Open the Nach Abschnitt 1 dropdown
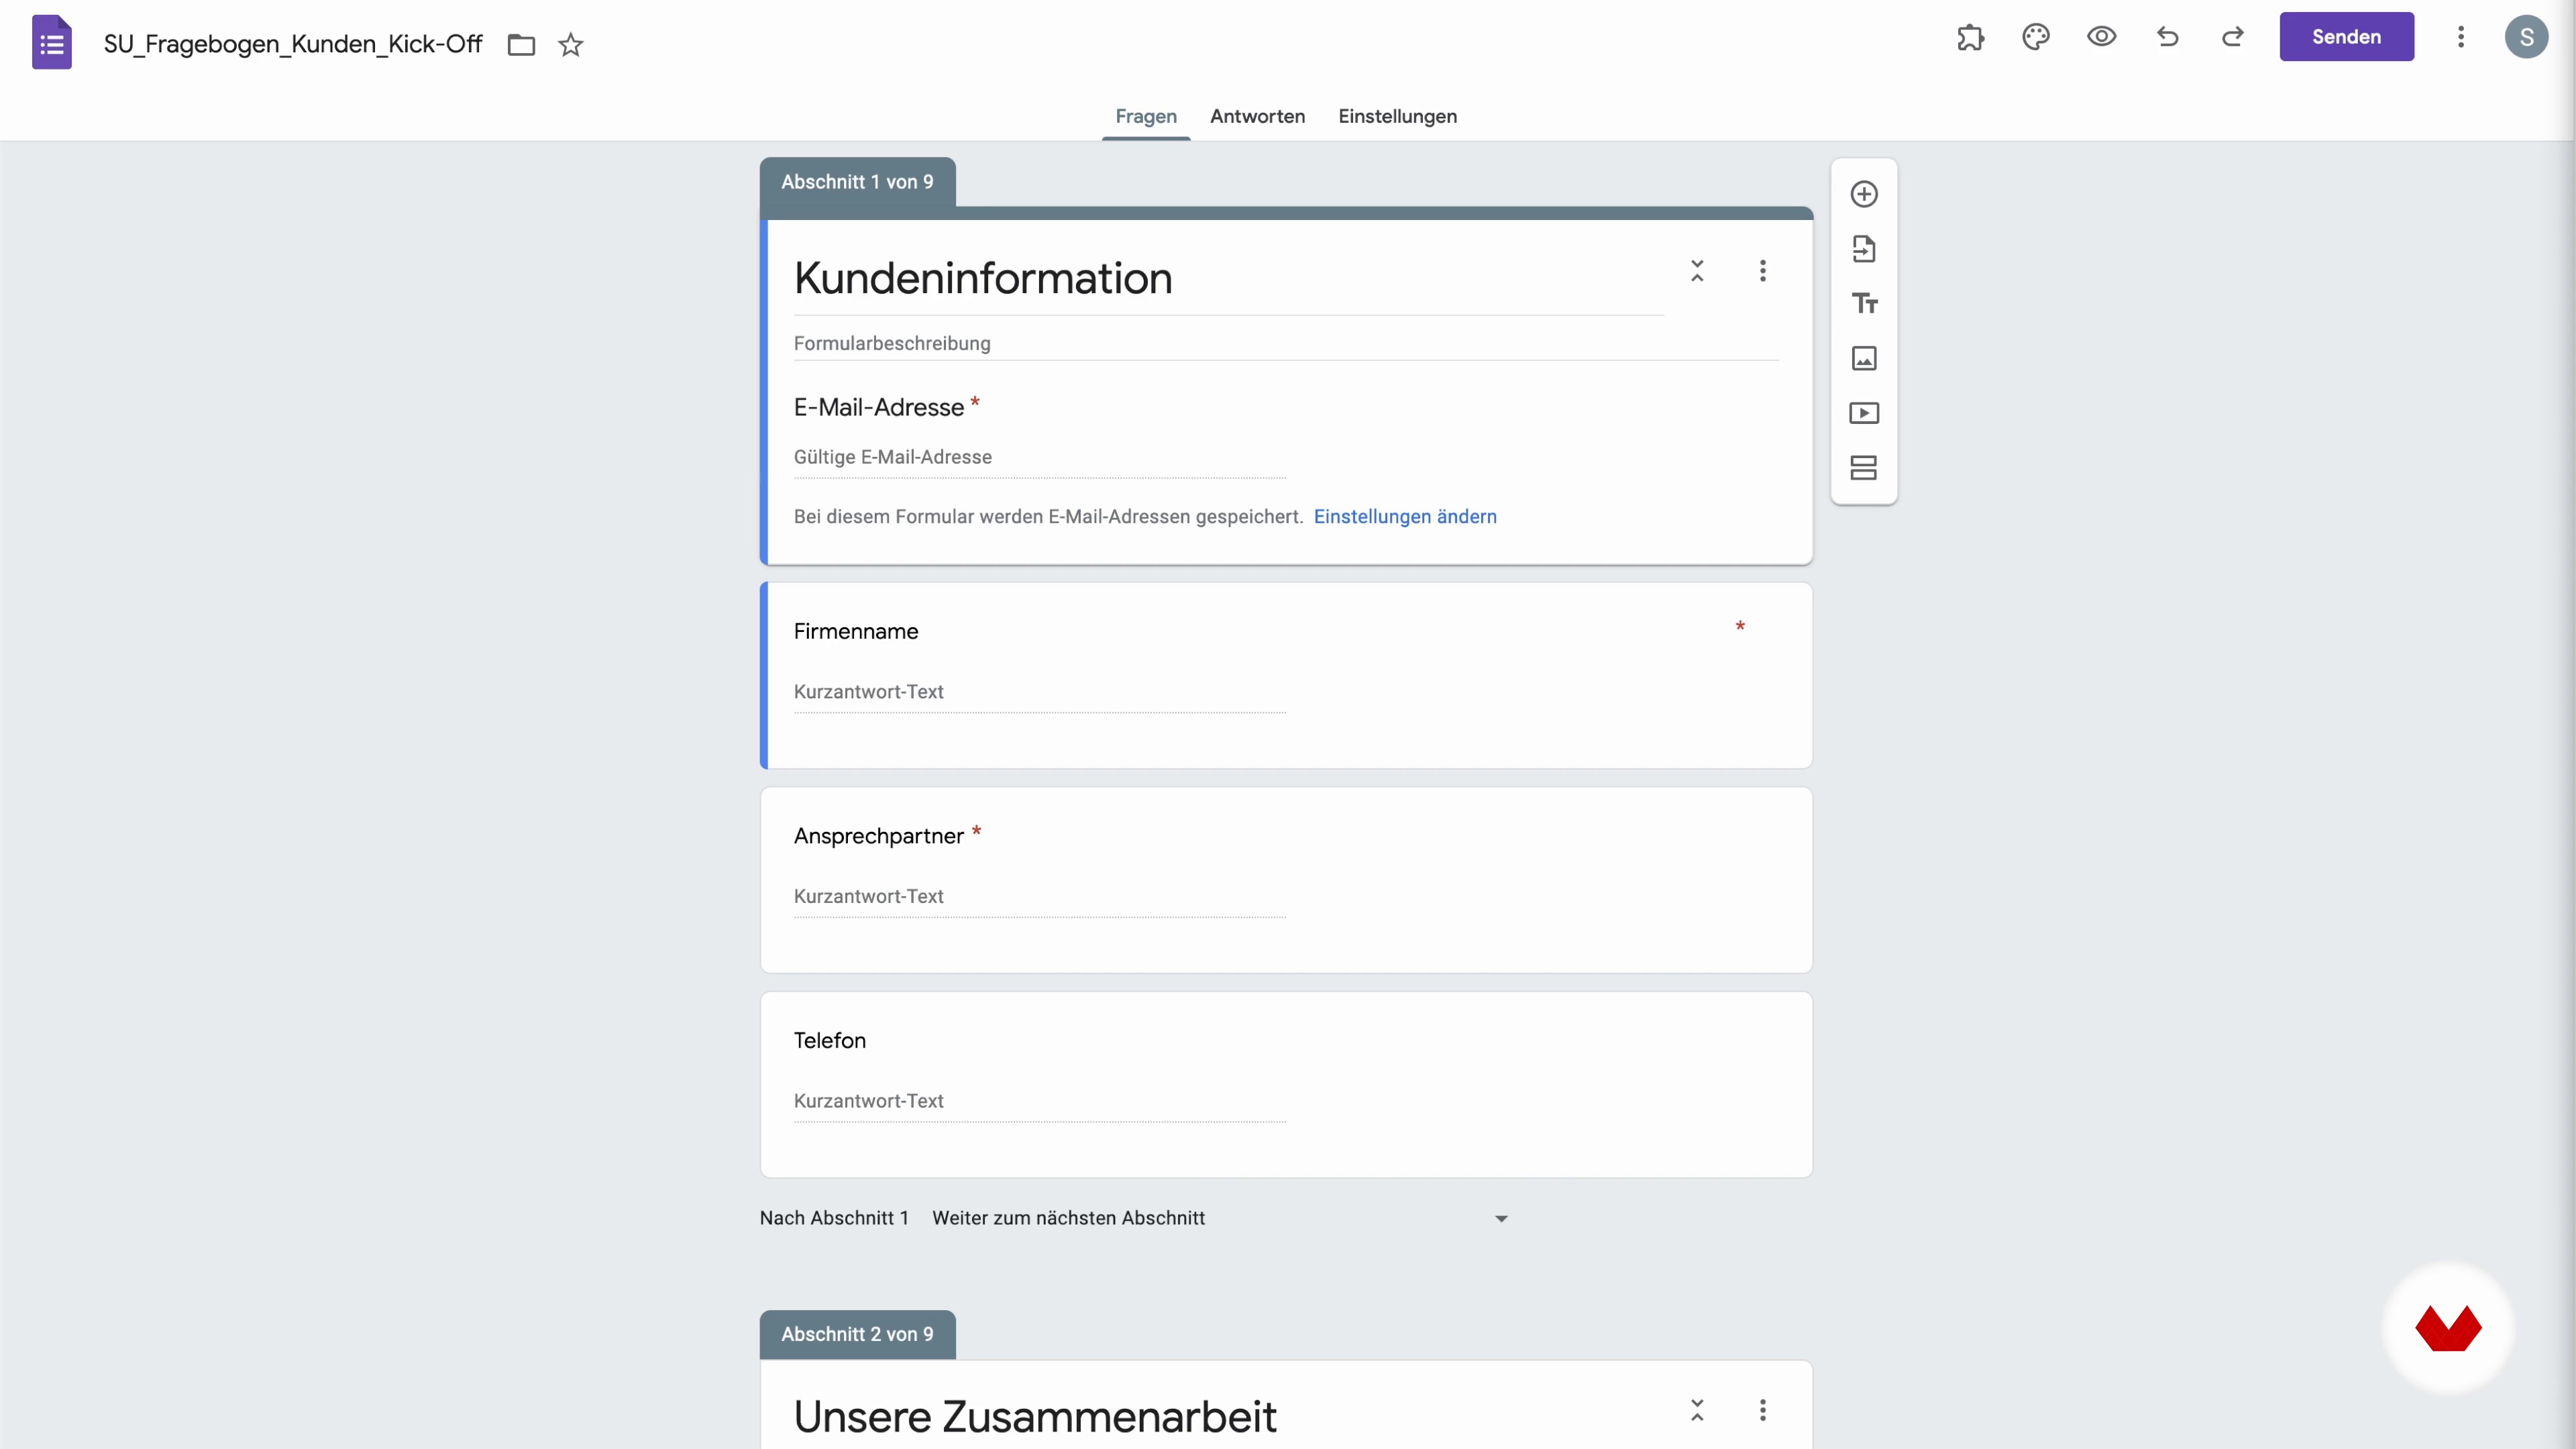The image size is (2576, 1449). coord(1220,1218)
